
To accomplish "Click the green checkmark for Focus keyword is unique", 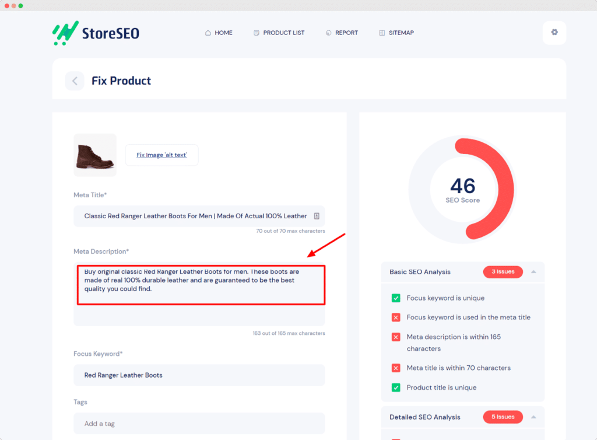I will (x=396, y=298).
